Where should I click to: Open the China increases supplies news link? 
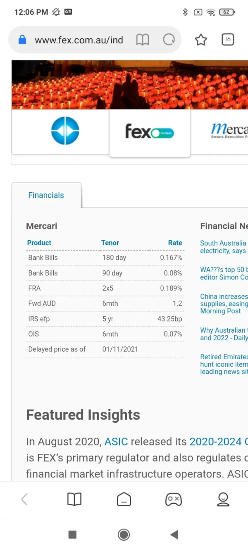[224, 304]
